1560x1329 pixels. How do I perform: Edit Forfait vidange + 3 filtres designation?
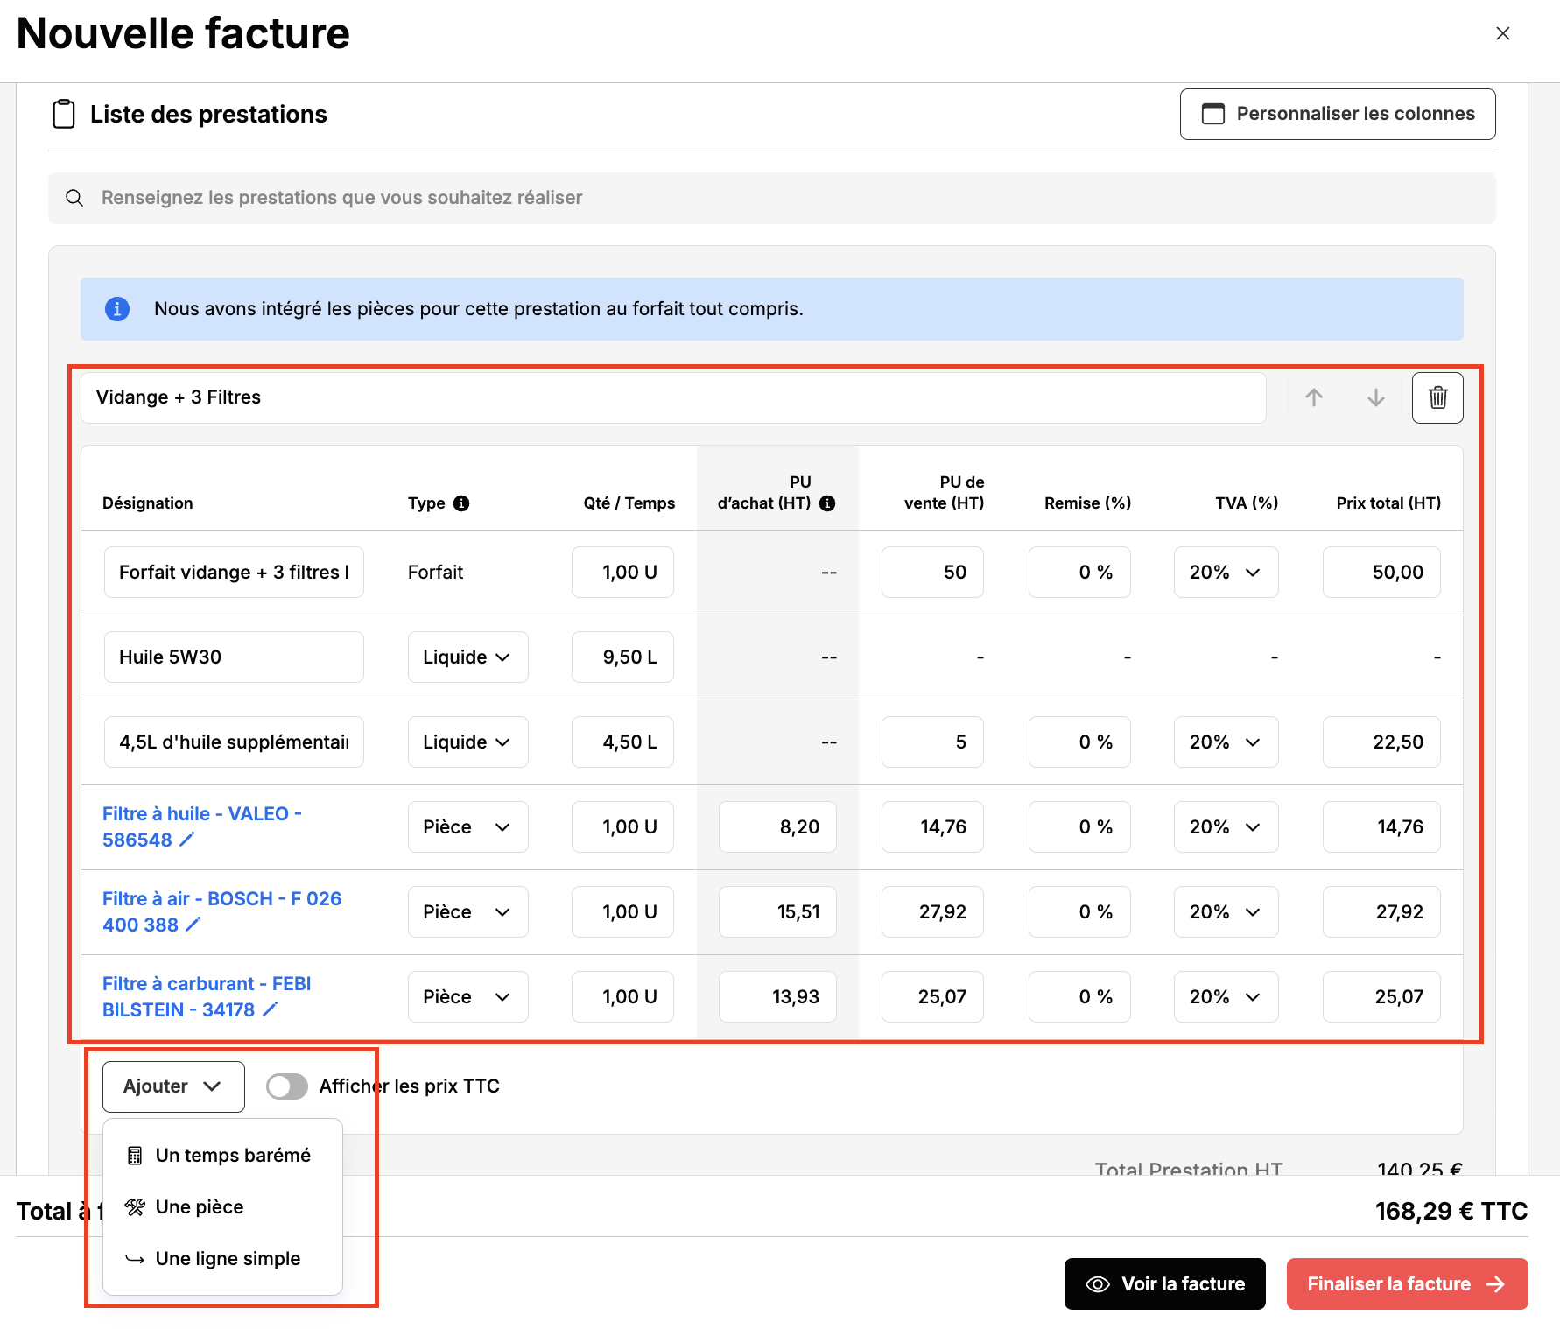pos(234,573)
